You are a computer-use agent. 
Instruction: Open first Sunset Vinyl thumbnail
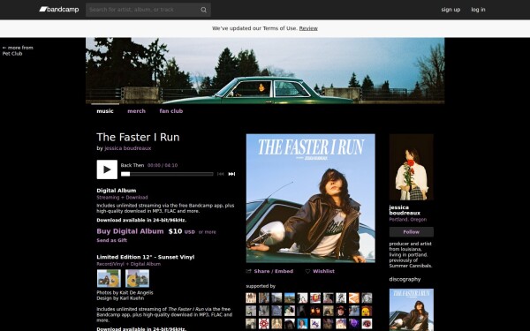[109, 278]
